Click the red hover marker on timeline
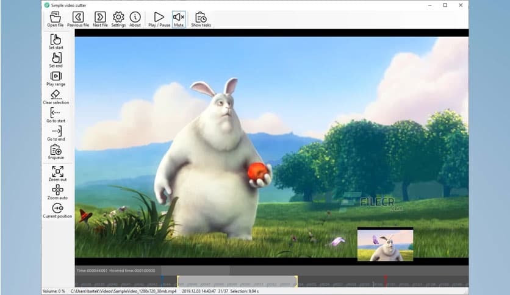The height and width of the screenshot is (295, 510). click(386, 282)
